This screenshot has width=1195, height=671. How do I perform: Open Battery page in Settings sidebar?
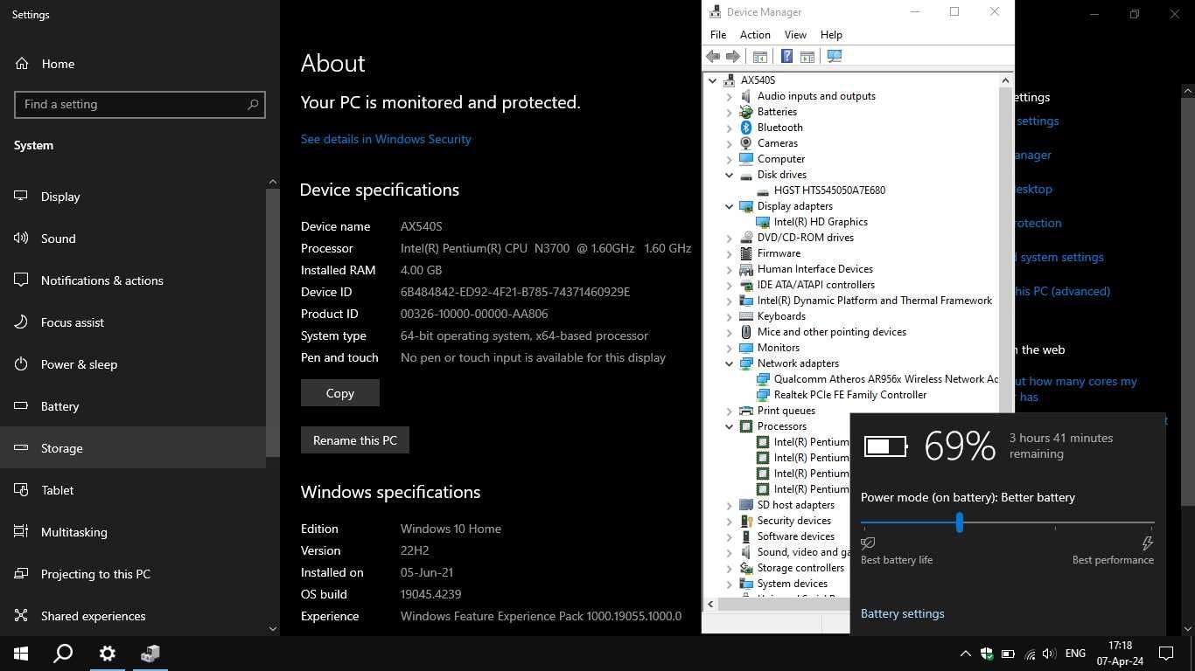click(x=133, y=406)
